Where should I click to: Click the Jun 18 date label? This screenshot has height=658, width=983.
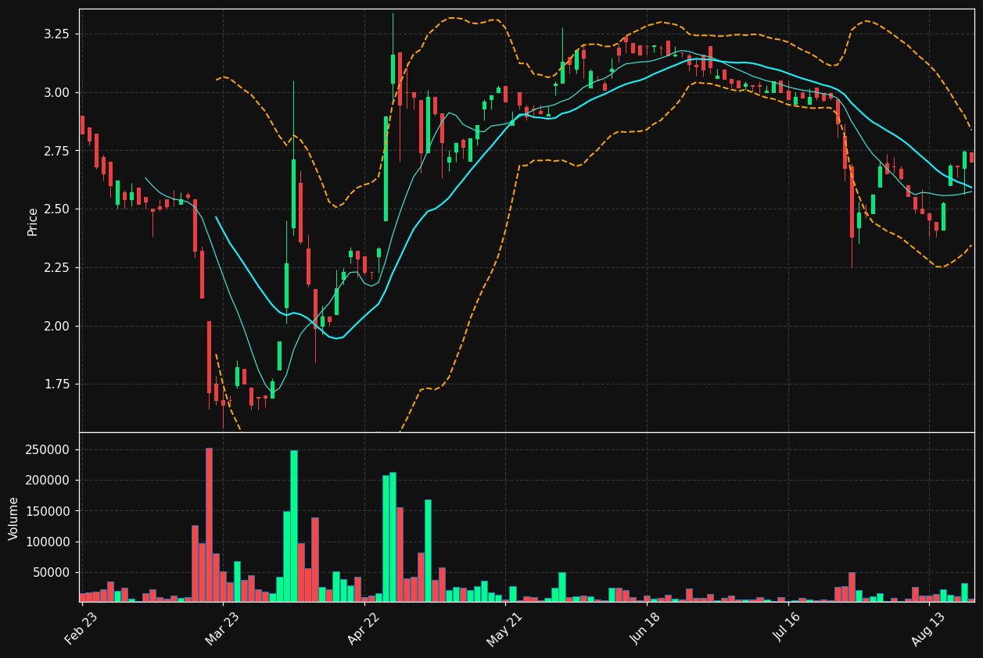pos(646,628)
